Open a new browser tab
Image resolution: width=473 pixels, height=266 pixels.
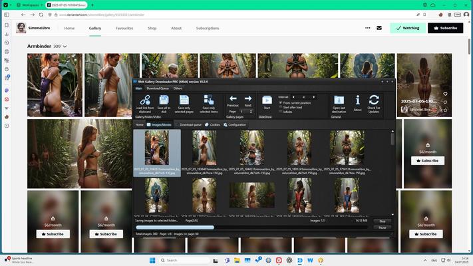click(x=92, y=5)
